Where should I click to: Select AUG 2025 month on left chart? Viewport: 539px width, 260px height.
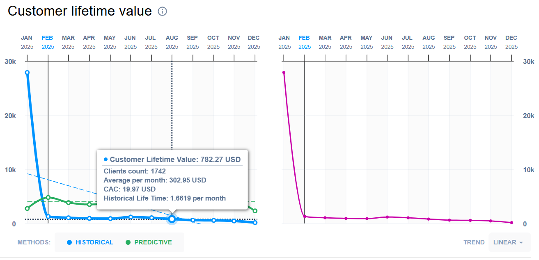[172, 42]
